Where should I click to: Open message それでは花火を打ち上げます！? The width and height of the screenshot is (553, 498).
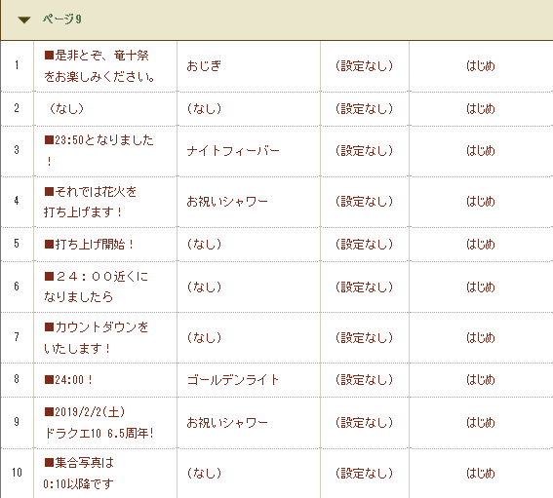tap(90, 202)
